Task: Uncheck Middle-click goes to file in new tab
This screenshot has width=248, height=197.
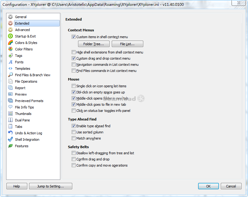Action: [x=73, y=104]
